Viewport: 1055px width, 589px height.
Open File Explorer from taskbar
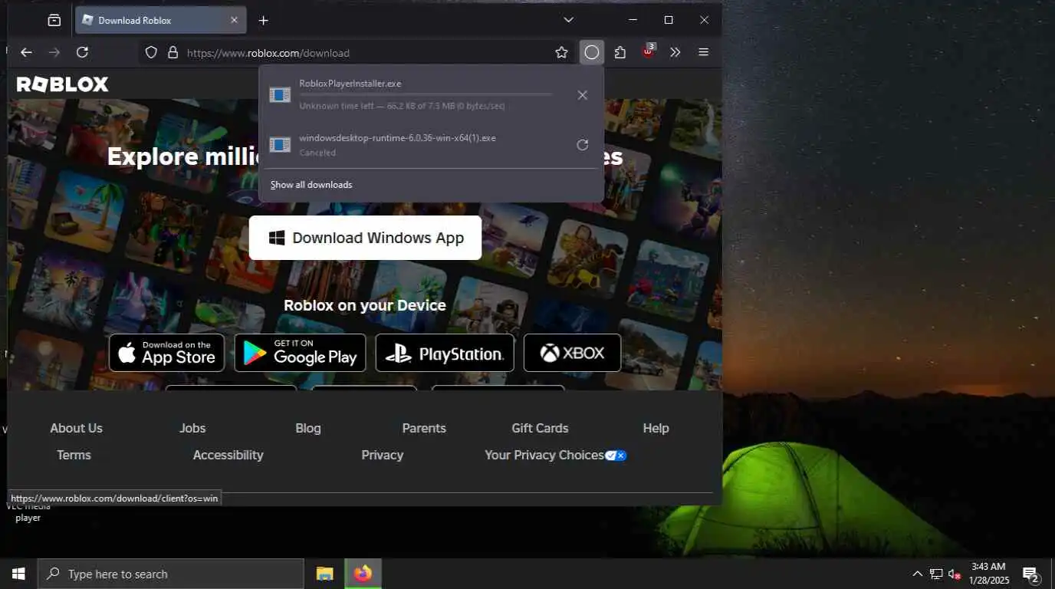coord(325,574)
